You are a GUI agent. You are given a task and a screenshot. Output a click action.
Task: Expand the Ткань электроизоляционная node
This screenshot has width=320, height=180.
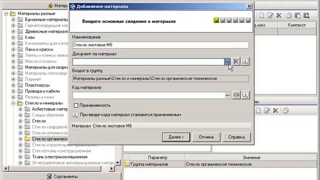[20, 157]
